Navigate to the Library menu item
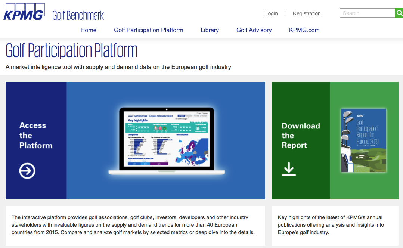Image resolution: width=403 pixels, height=248 pixels. (x=210, y=30)
